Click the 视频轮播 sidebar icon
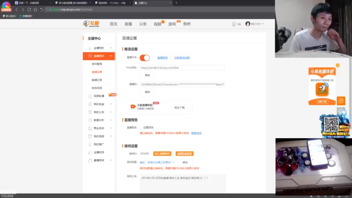This screenshot has width=352, height=198. pyautogui.click(x=90, y=96)
